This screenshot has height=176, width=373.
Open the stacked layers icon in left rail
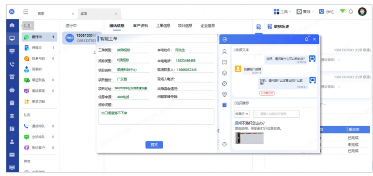click(x=12, y=116)
